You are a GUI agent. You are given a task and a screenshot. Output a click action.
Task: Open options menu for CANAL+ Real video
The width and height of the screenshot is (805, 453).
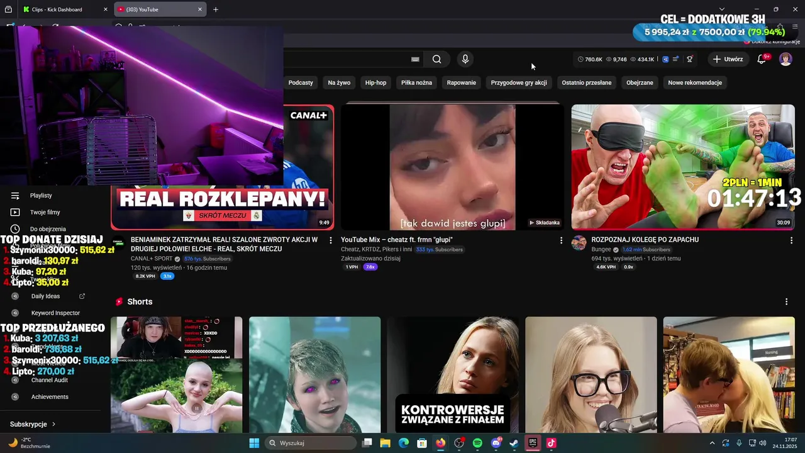pyautogui.click(x=331, y=240)
